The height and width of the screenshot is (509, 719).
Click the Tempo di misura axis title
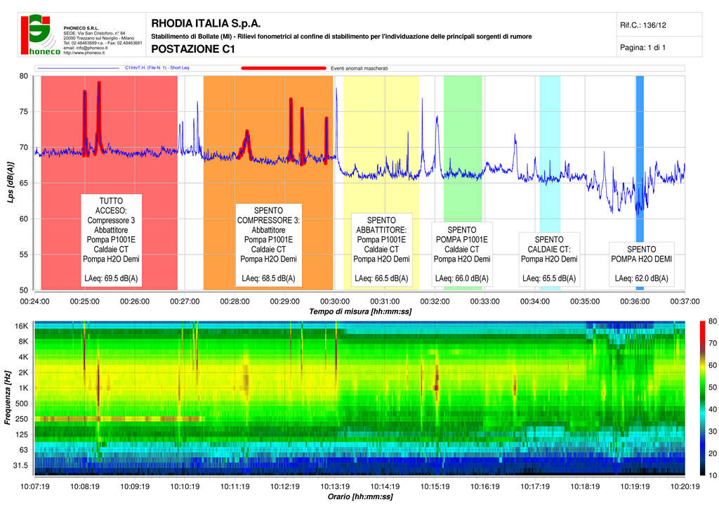360,311
